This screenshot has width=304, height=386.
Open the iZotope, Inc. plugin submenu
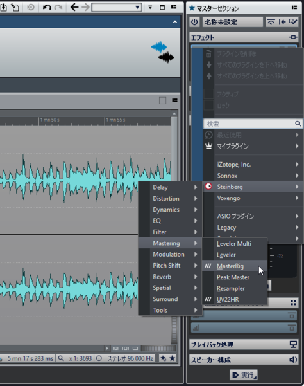point(253,165)
